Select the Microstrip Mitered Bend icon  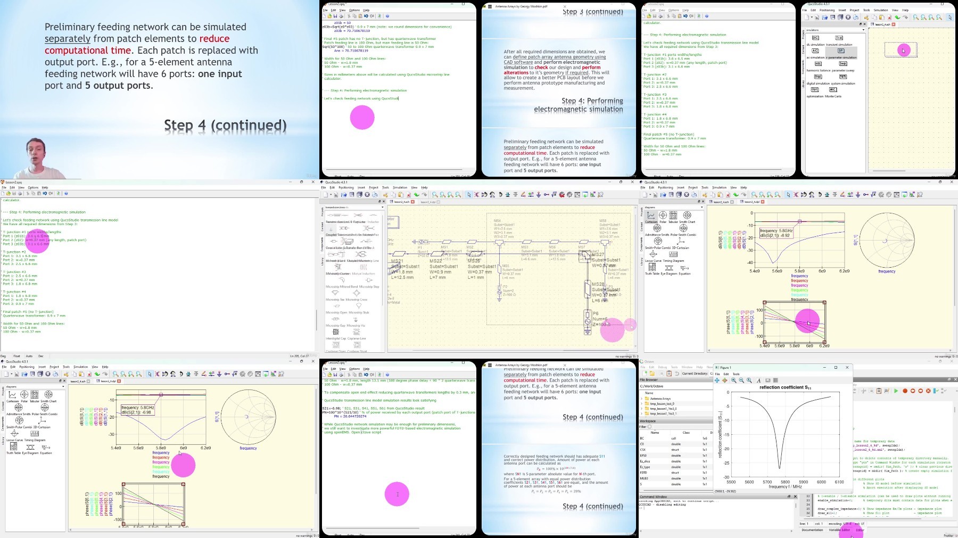click(x=342, y=280)
